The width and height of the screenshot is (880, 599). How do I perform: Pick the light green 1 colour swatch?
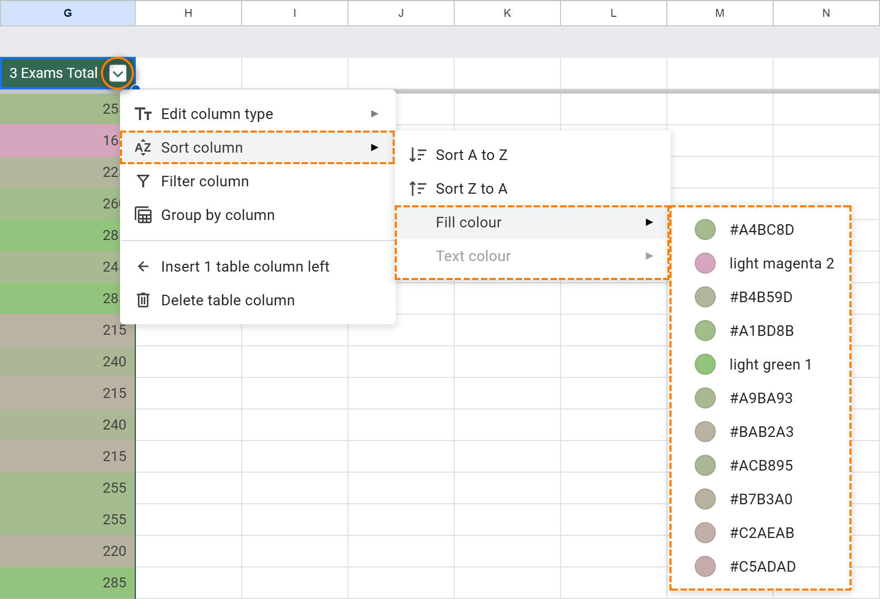pos(705,364)
